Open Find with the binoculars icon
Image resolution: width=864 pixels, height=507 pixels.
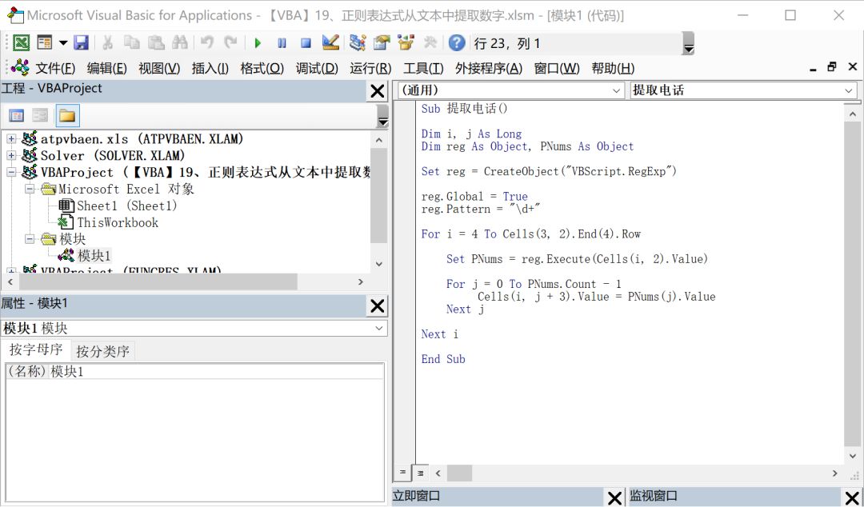click(180, 43)
